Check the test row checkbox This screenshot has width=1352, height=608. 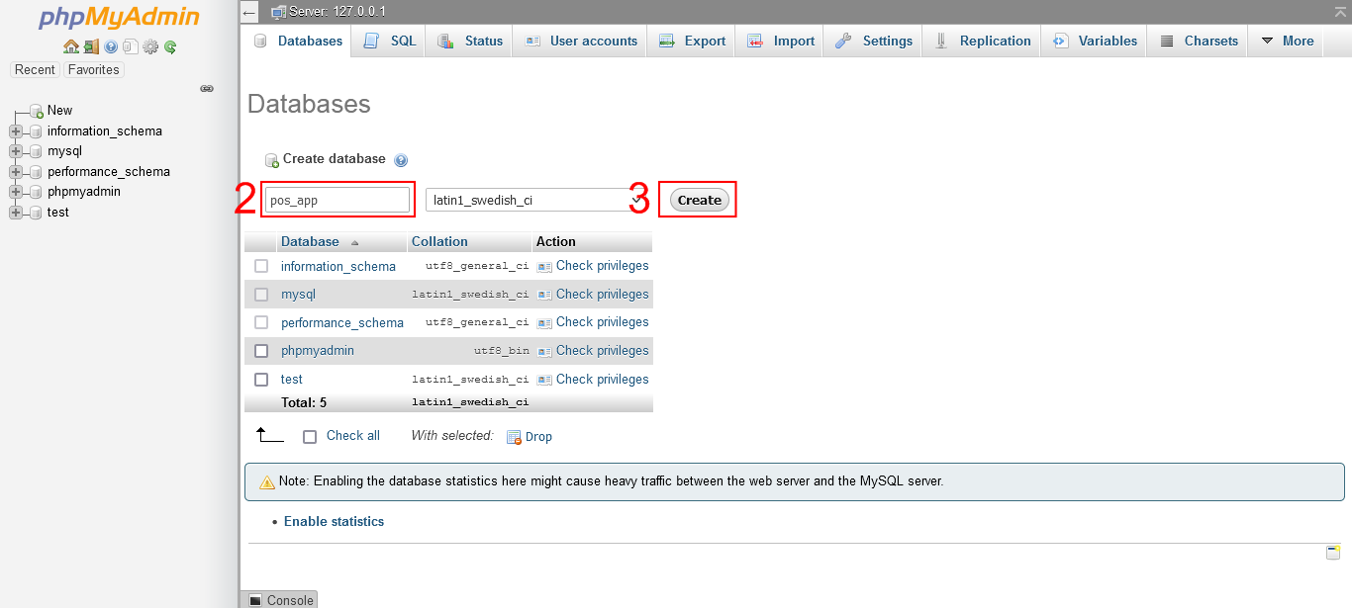point(261,379)
